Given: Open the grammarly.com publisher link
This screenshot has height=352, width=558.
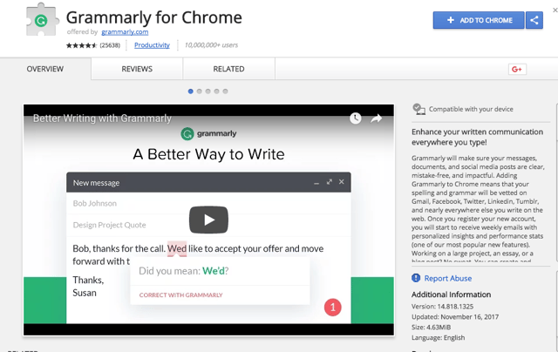Looking at the screenshot, I should click(x=125, y=32).
